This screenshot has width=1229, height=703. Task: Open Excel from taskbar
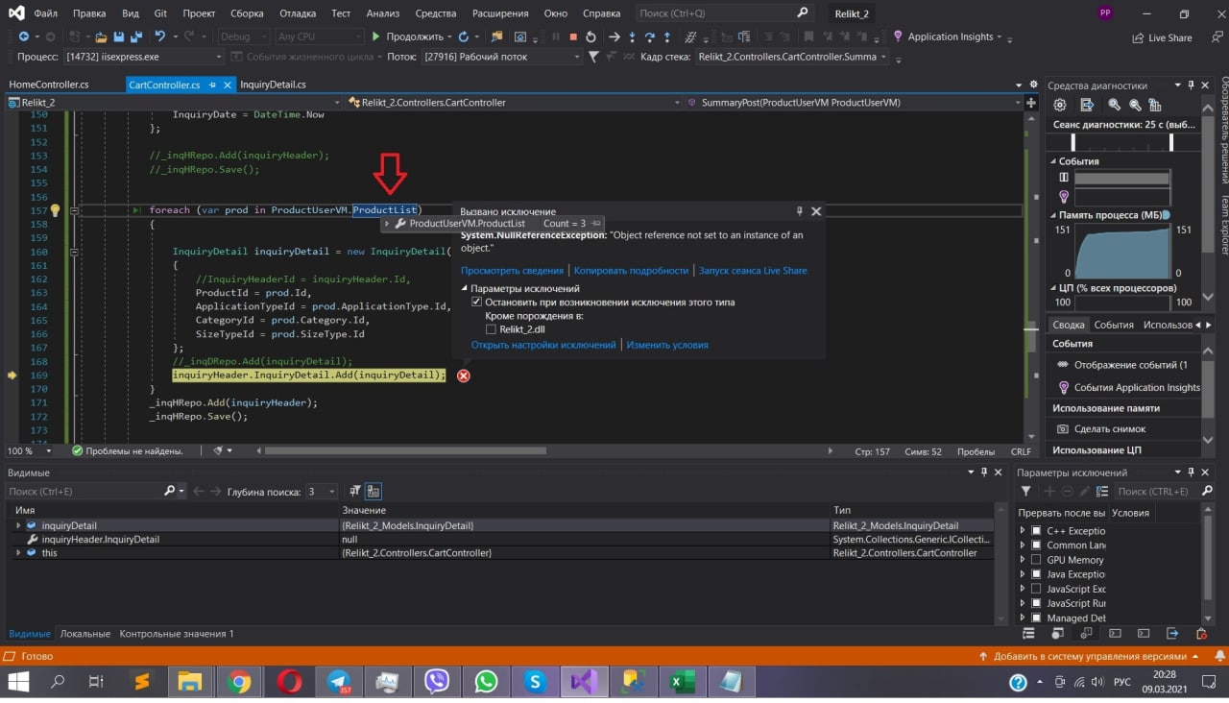(682, 682)
